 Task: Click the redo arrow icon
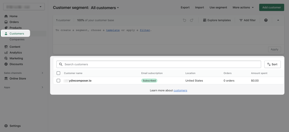pyautogui.click(x=192, y=20)
